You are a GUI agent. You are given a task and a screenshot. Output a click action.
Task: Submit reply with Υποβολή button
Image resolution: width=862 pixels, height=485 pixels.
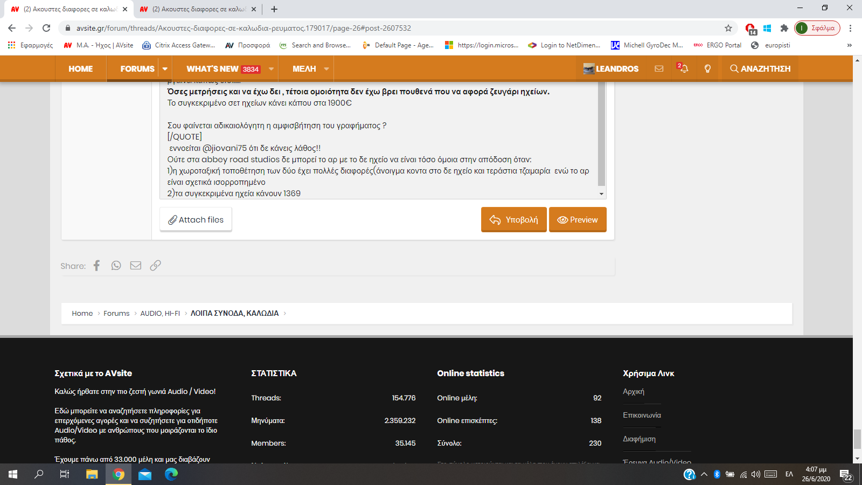[514, 219]
